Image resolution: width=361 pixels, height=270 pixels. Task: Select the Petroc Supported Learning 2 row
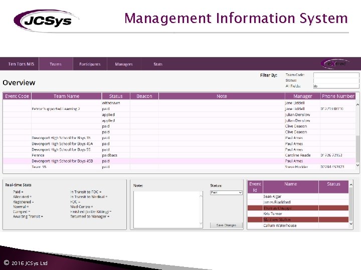179,109
